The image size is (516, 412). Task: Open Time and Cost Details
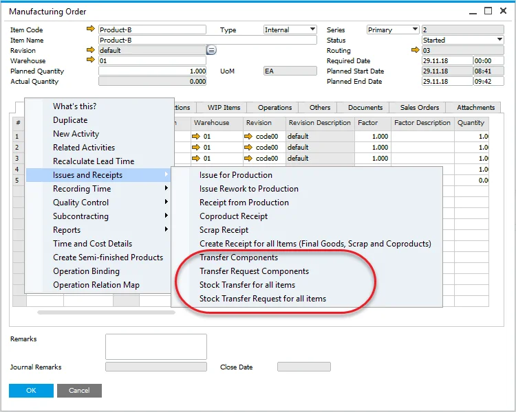(x=92, y=244)
